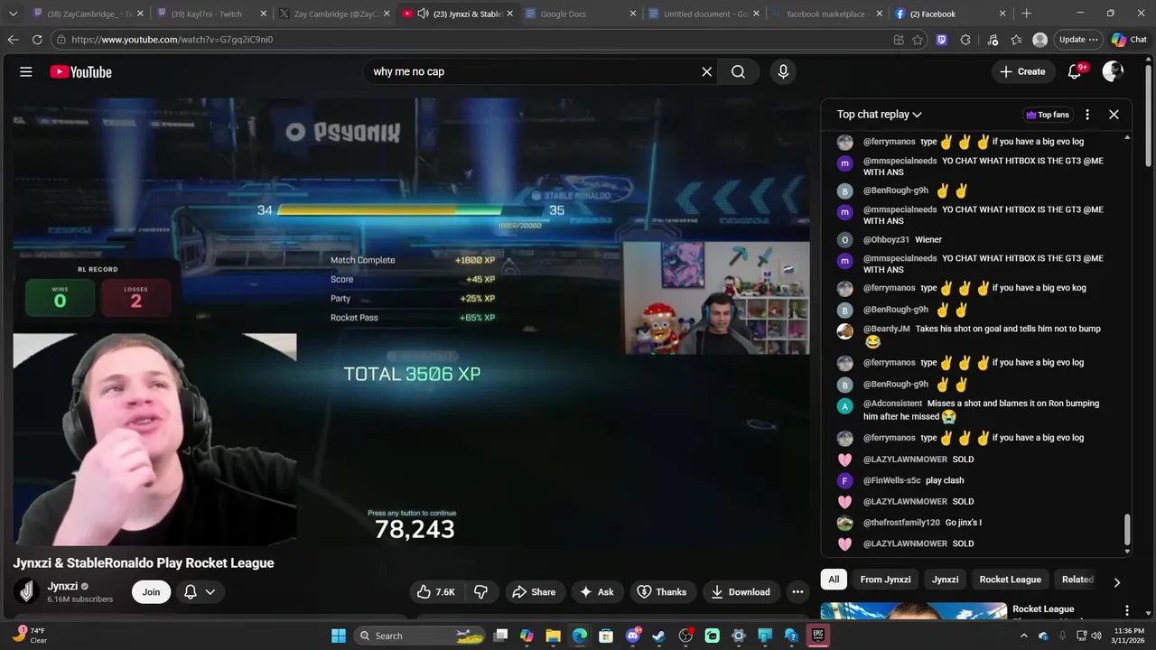
Task: Open Steam from the taskbar
Action: tap(658, 636)
